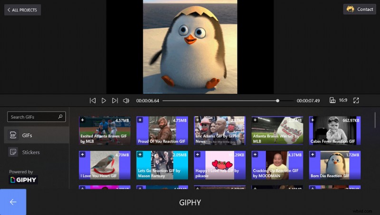Click the GIPHY logo
This screenshot has height=215, width=380.
23,180
